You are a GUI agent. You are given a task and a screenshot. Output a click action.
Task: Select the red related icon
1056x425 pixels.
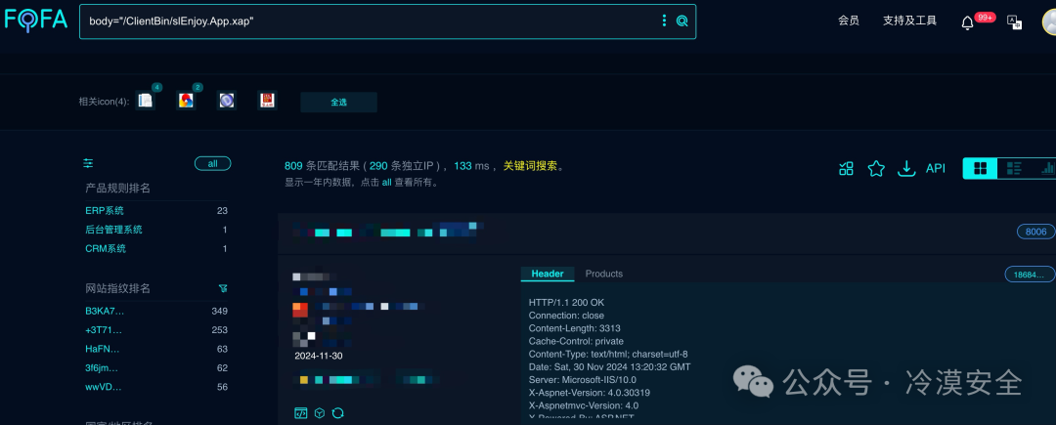(x=268, y=101)
